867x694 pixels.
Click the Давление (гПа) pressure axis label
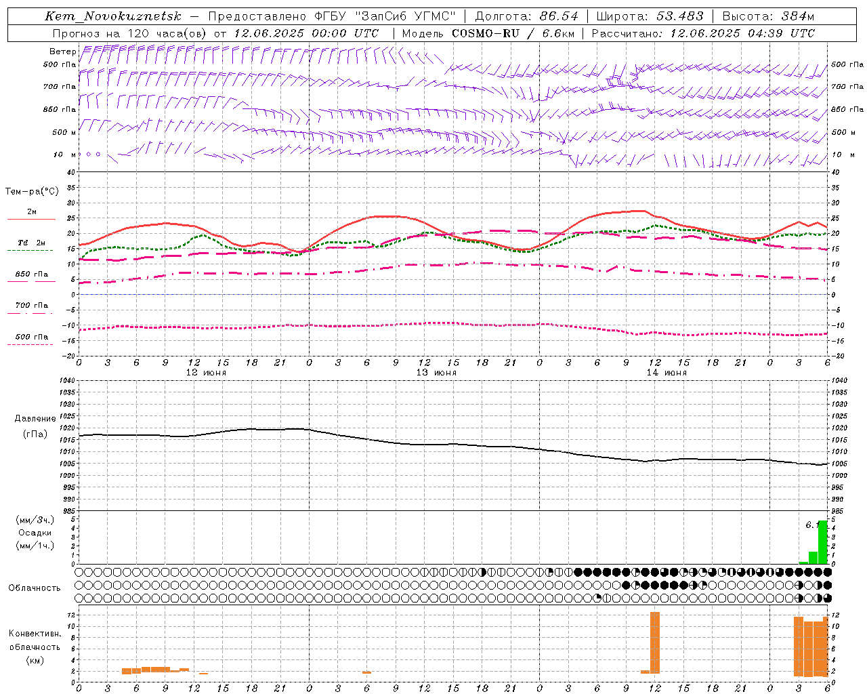(x=35, y=426)
